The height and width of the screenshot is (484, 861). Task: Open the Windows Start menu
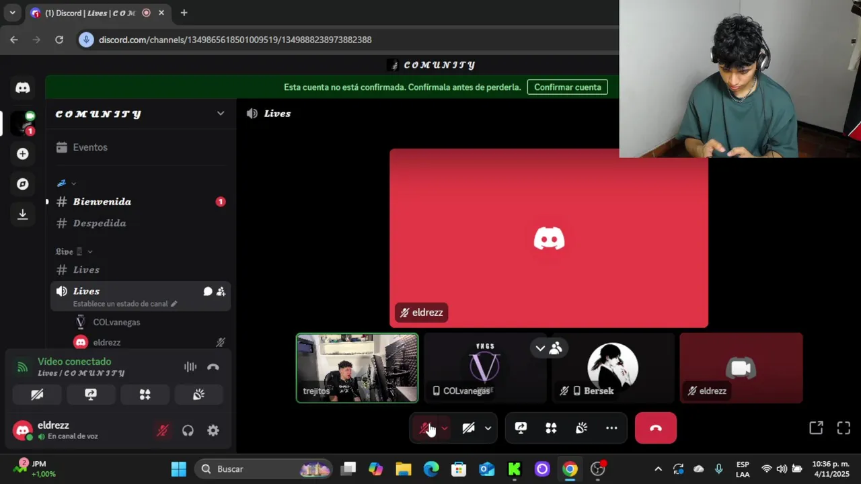pos(178,469)
